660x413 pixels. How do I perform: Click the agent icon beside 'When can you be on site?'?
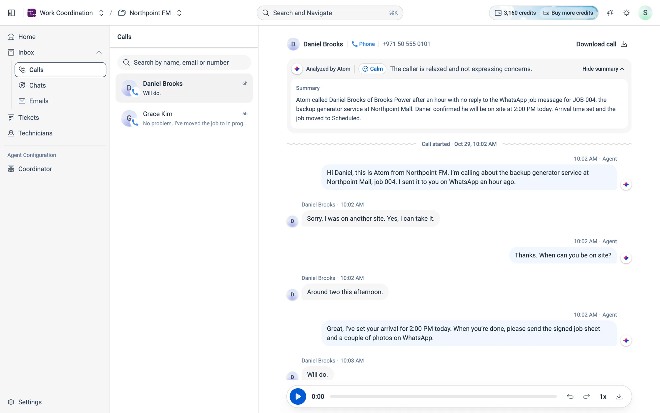(626, 258)
